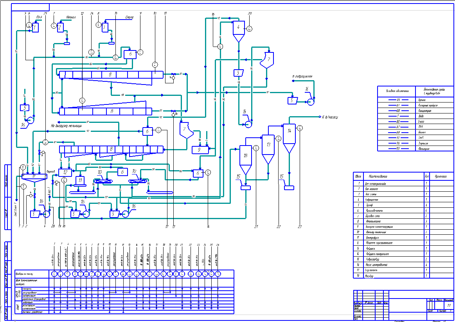455x322 pixels.
Task: Select instrument bubble beside vessel 18
Action: pyautogui.click(x=256, y=148)
